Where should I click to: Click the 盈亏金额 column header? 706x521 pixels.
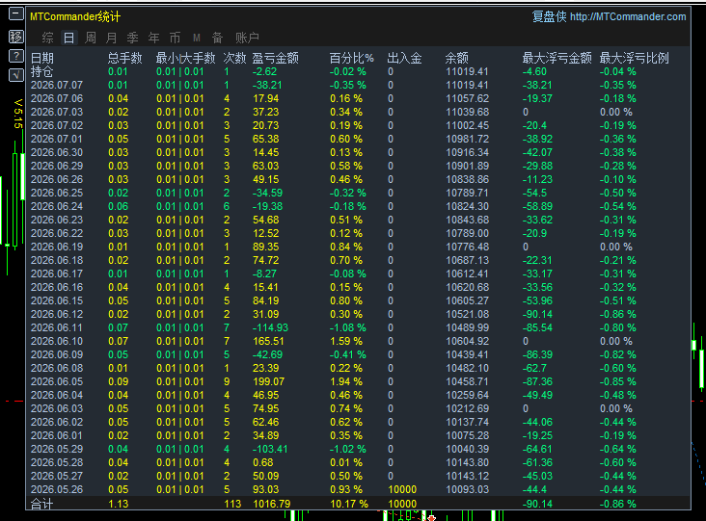click(x=275, y=58)
